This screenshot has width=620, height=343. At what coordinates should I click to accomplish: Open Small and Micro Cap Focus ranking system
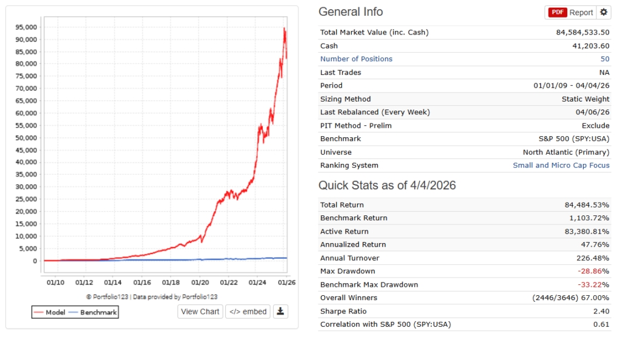[561, 166]
